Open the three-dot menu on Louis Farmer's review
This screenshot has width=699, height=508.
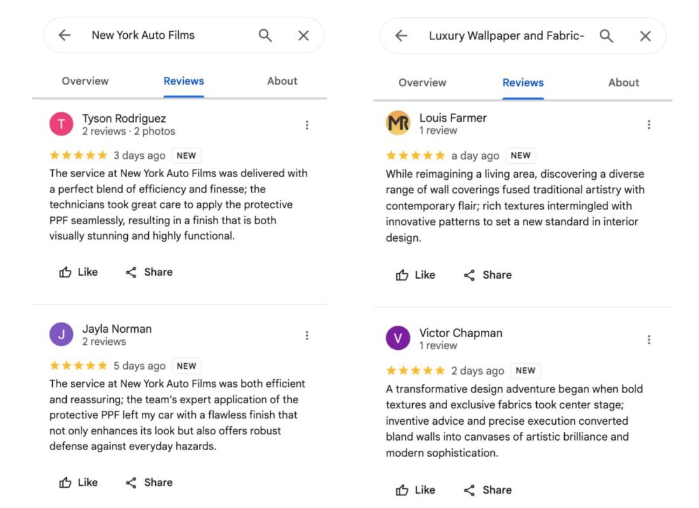(649, 124)
